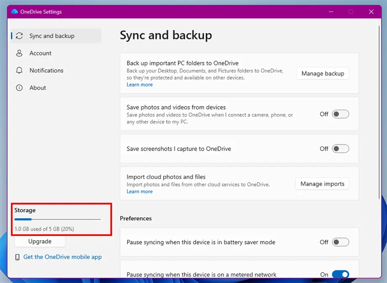Click the mobile phone icon near app link

[17, 257]
